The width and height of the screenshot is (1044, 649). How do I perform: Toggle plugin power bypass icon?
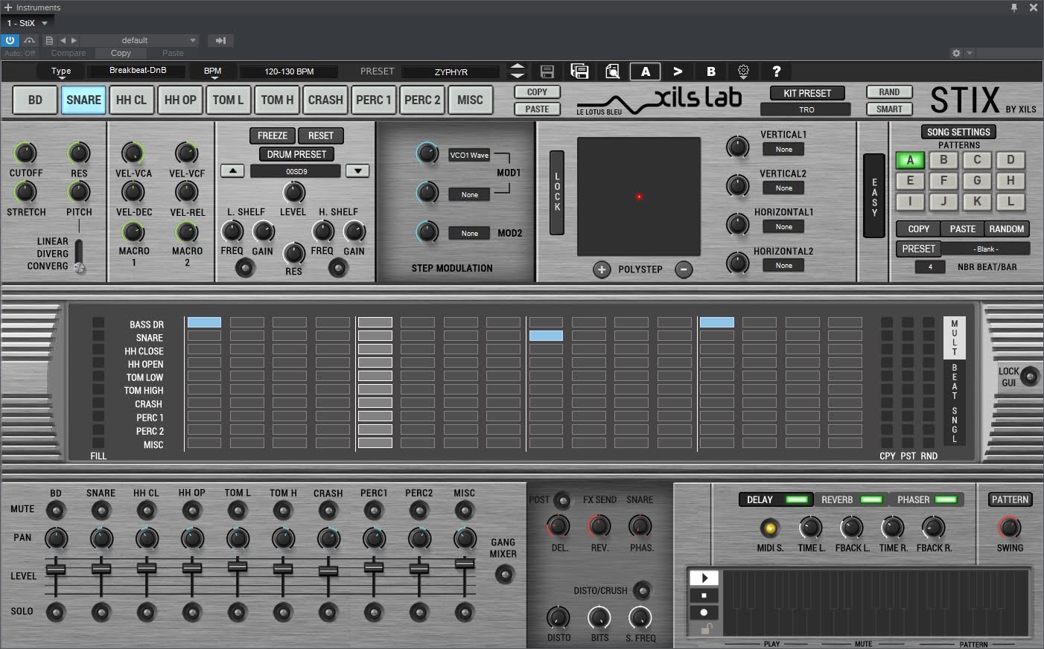[10, 40]
